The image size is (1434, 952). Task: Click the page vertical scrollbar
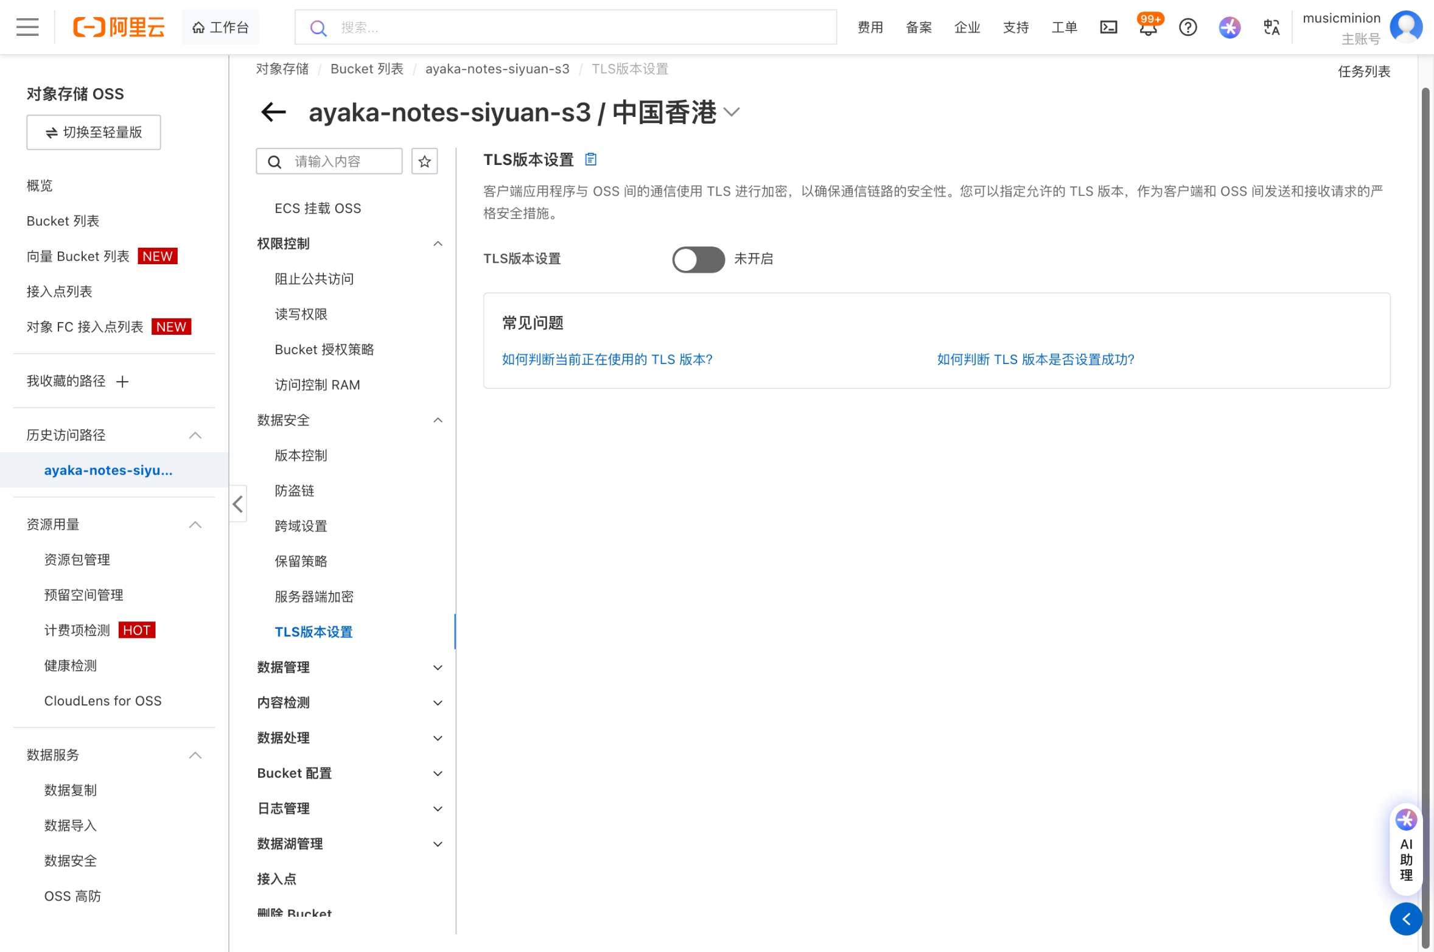pos(1424,487)
